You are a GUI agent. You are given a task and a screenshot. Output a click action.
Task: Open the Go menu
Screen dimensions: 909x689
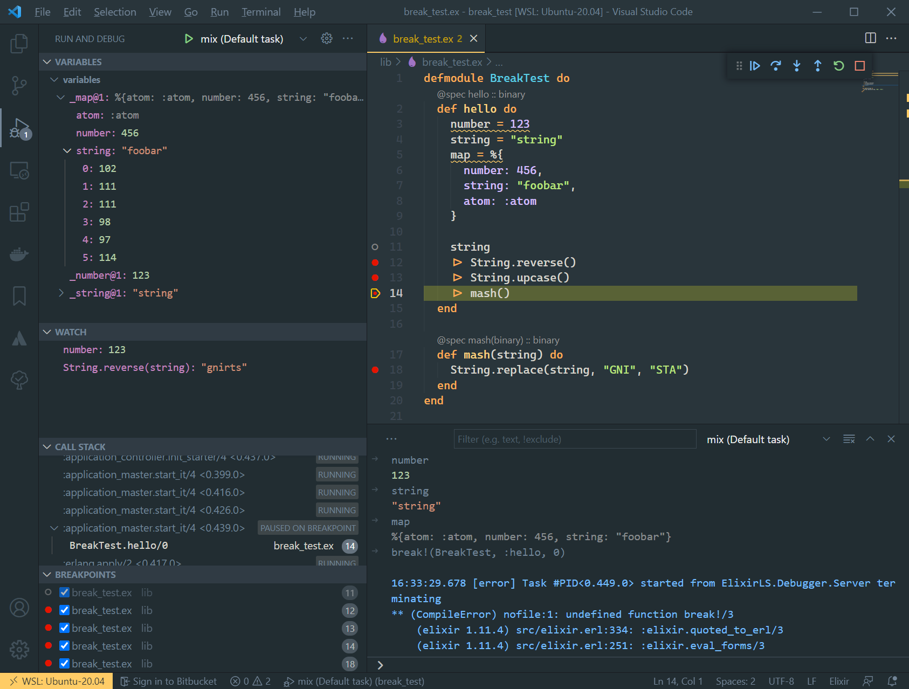point(191,12)
